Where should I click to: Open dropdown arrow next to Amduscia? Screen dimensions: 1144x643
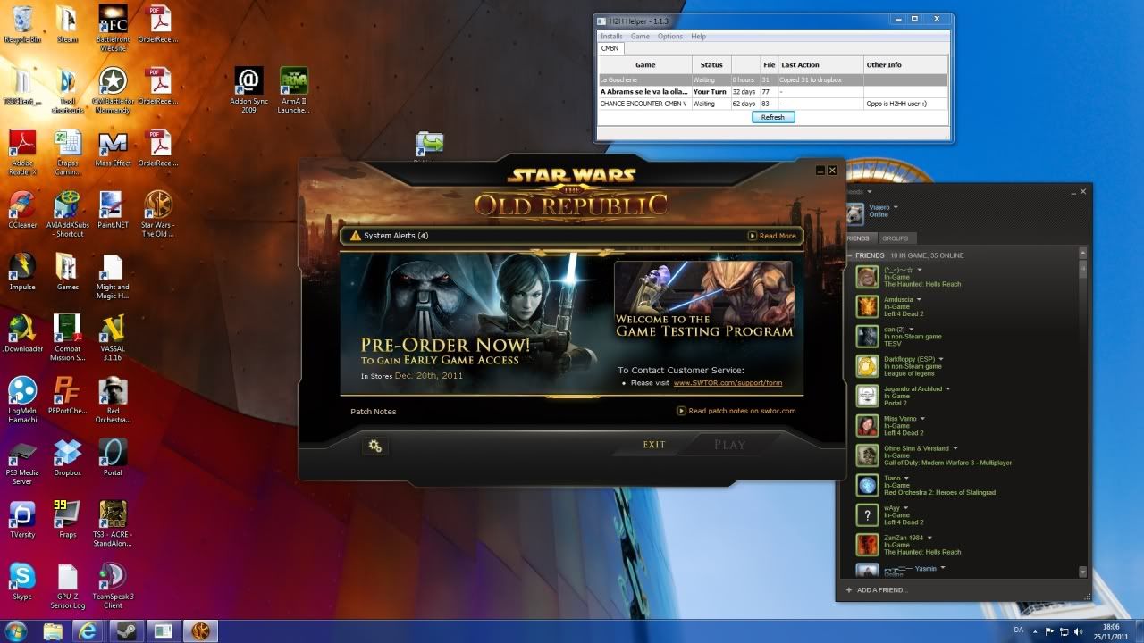(921, 299)
